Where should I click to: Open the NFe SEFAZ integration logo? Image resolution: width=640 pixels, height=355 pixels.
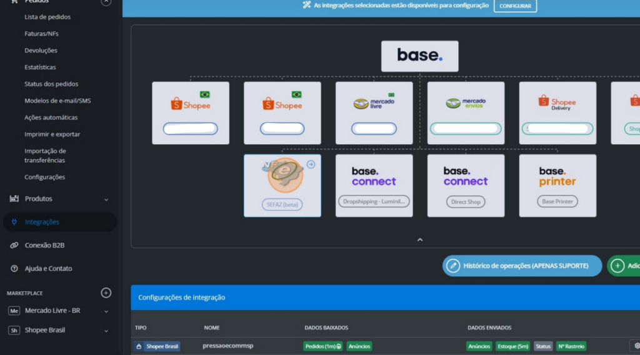click(284, 175)
